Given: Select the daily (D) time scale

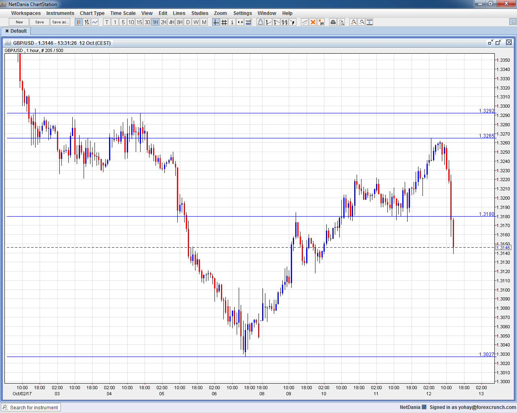Looking at the screenshot, I should point(188,22).
